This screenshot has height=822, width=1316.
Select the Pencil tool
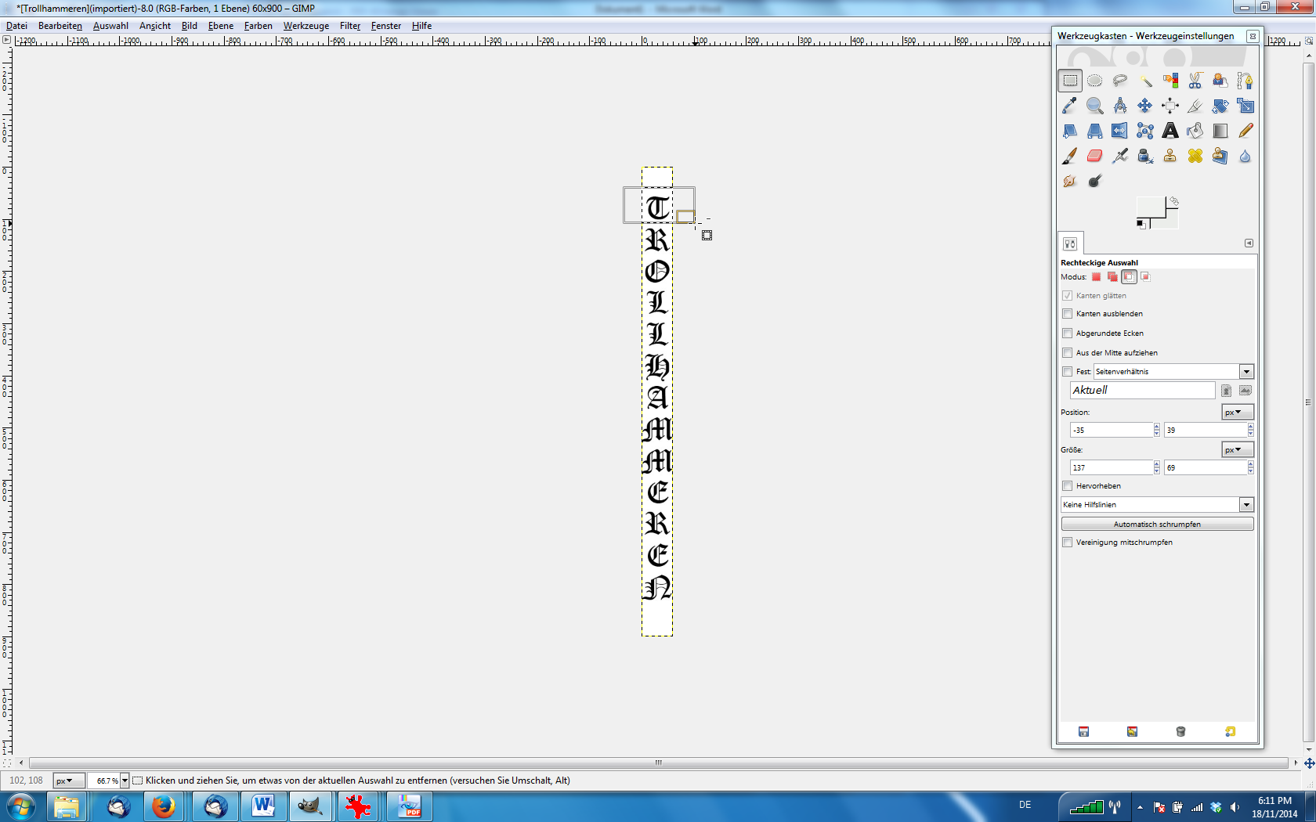(x=1245, y=131)
